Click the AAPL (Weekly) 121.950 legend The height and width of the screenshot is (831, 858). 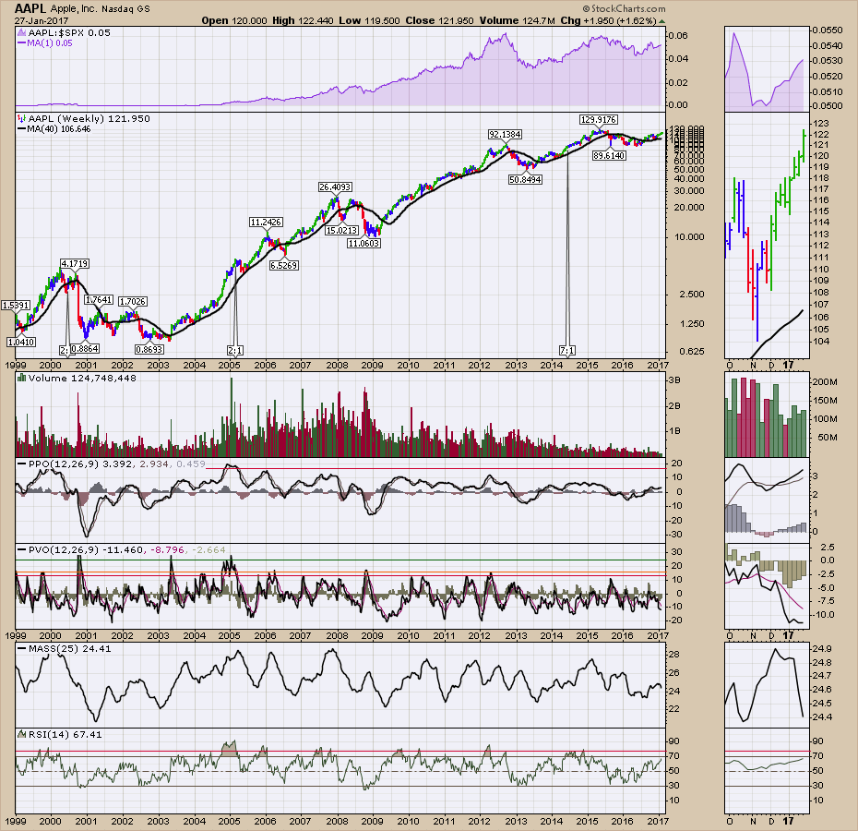(x=89, y=118)
